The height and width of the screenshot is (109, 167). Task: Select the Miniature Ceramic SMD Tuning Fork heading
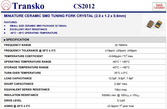pos(65,16)
